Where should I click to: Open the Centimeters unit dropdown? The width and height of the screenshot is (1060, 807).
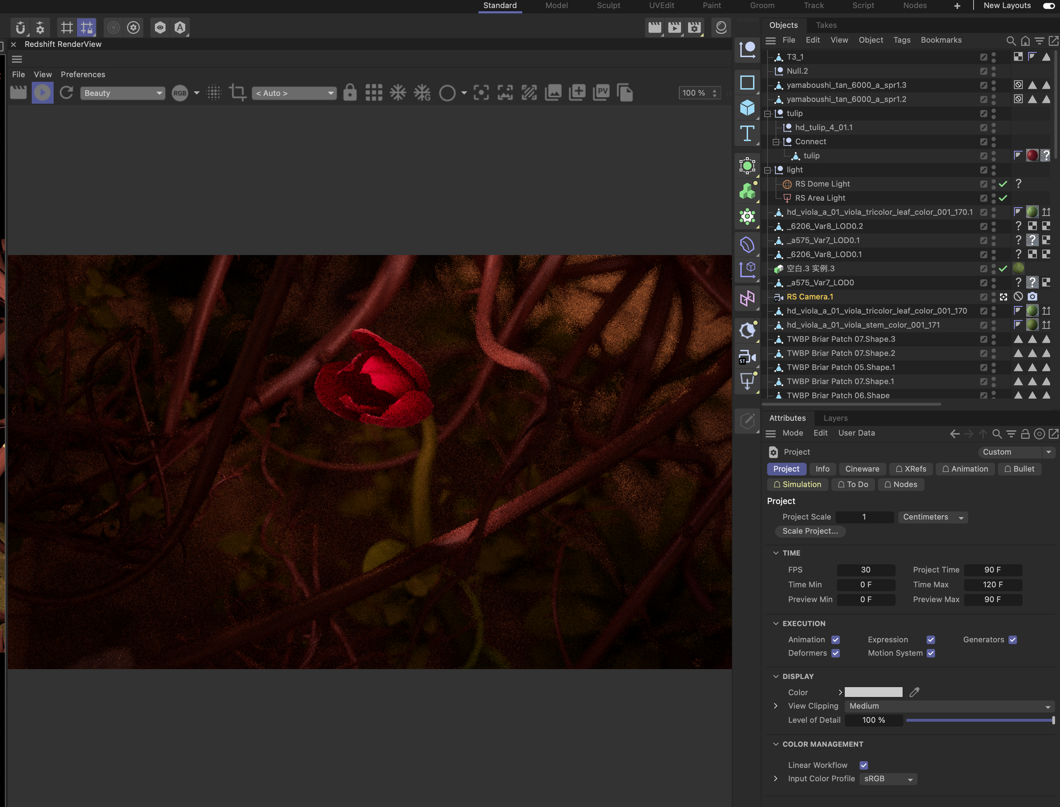tap(933, 518)
